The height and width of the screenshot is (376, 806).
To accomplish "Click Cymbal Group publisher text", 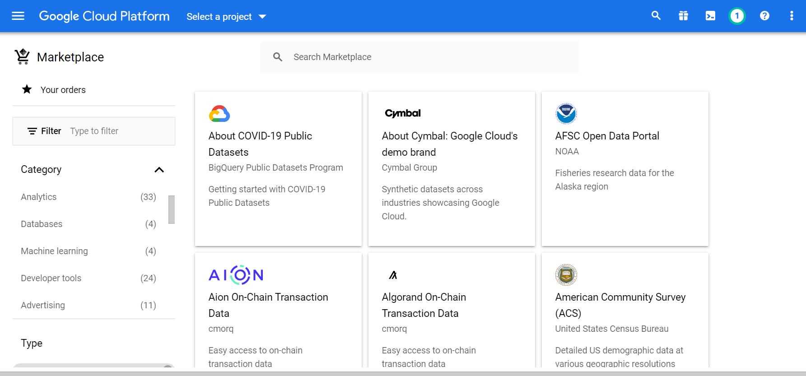I will [x=410, y=167].
